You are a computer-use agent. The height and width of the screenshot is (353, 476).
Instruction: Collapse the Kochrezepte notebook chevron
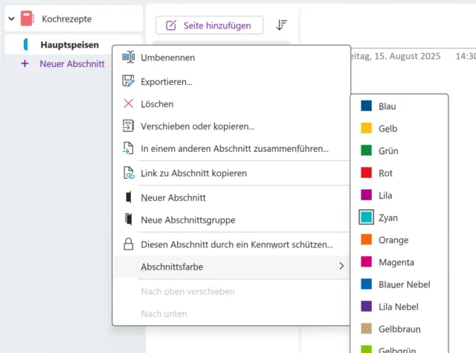tap(11, 18)
